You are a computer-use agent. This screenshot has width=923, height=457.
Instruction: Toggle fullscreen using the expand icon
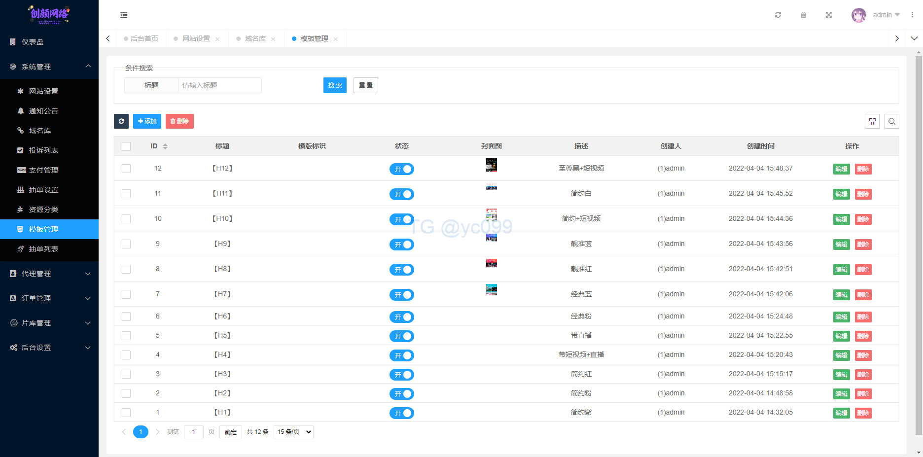(x=829, y=15)
